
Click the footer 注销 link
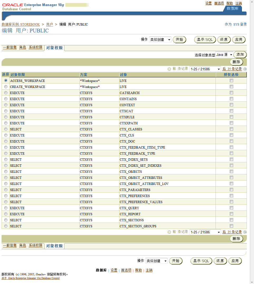[x=149, y=270]
